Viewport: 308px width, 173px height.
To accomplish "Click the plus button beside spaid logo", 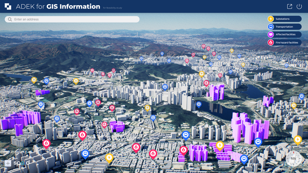I will click(8, 163).
